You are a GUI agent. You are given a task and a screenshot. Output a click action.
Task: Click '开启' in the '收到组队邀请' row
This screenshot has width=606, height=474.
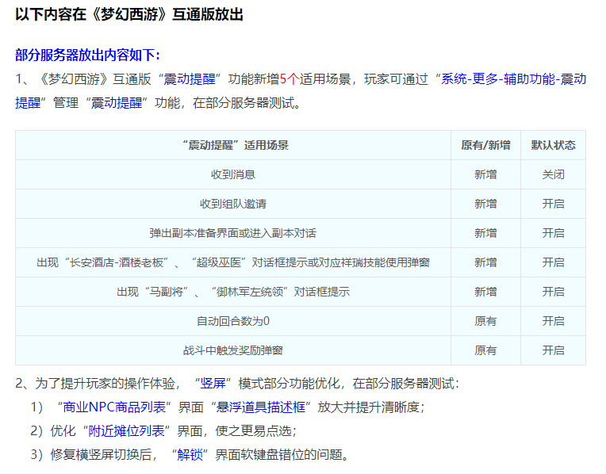pos(553,204)
